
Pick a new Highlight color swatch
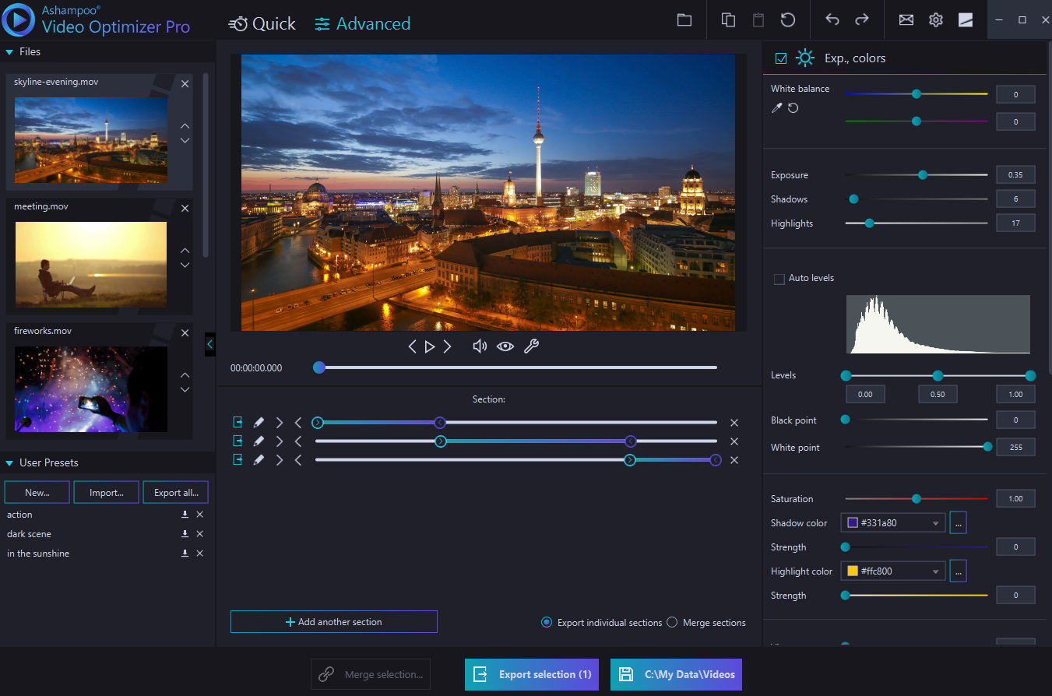pyautogui.click(x=959, y=571)
